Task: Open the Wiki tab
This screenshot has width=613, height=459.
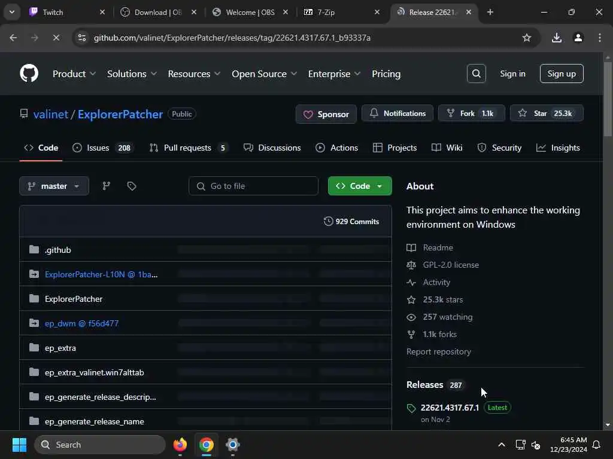Action: (x=447, y=148)
